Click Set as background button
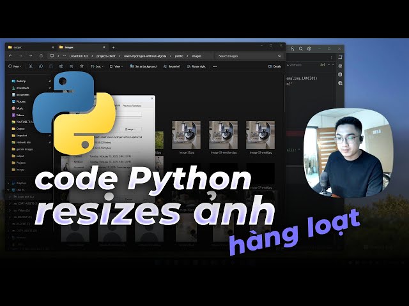Screen dimensions: 409x306 (143, 66)
